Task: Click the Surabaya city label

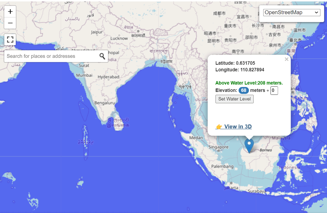Action: tap(257, 191)
